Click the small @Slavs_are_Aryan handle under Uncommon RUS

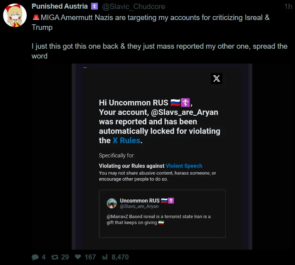pos(139,207)
